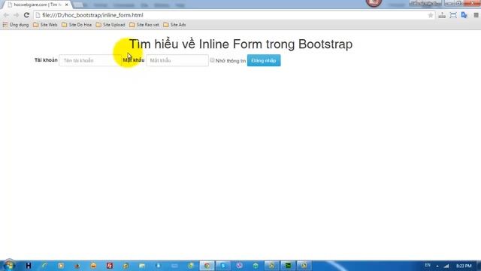This screenshot has width=481, height=271.
Task: Open the red FileZilla taskbar icon
Action: pos(110,266)
